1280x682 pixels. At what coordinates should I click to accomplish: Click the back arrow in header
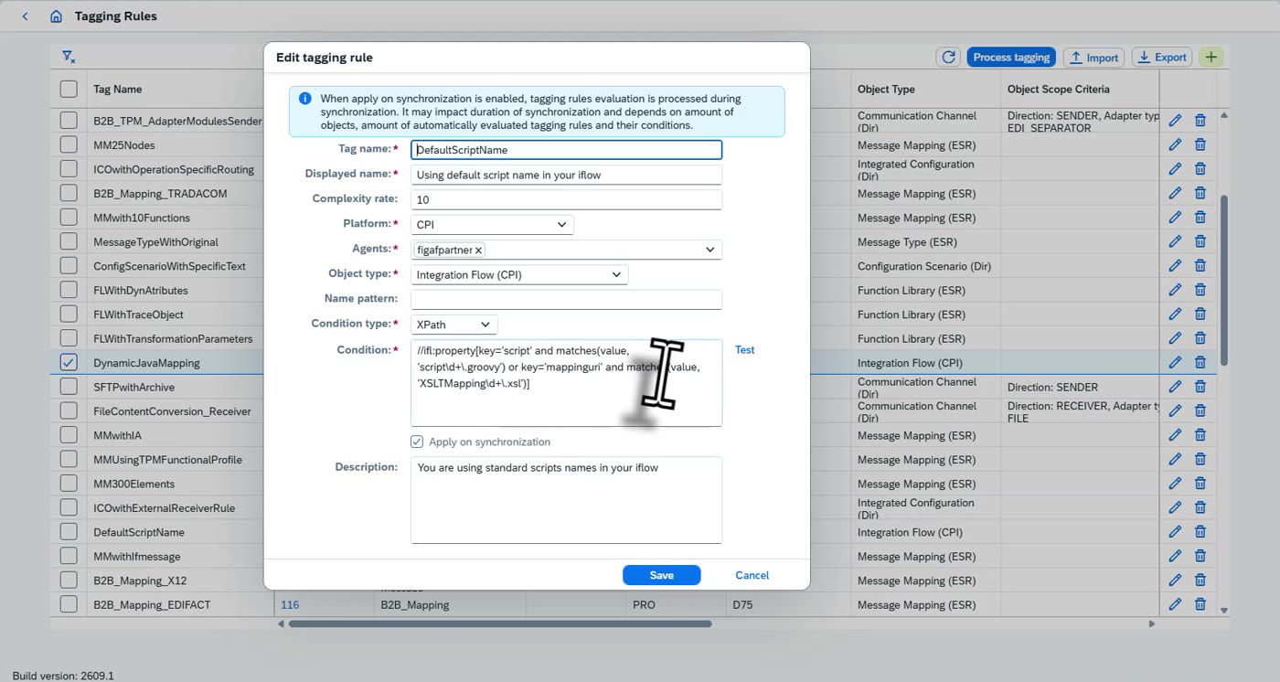(x=25, y=16)
